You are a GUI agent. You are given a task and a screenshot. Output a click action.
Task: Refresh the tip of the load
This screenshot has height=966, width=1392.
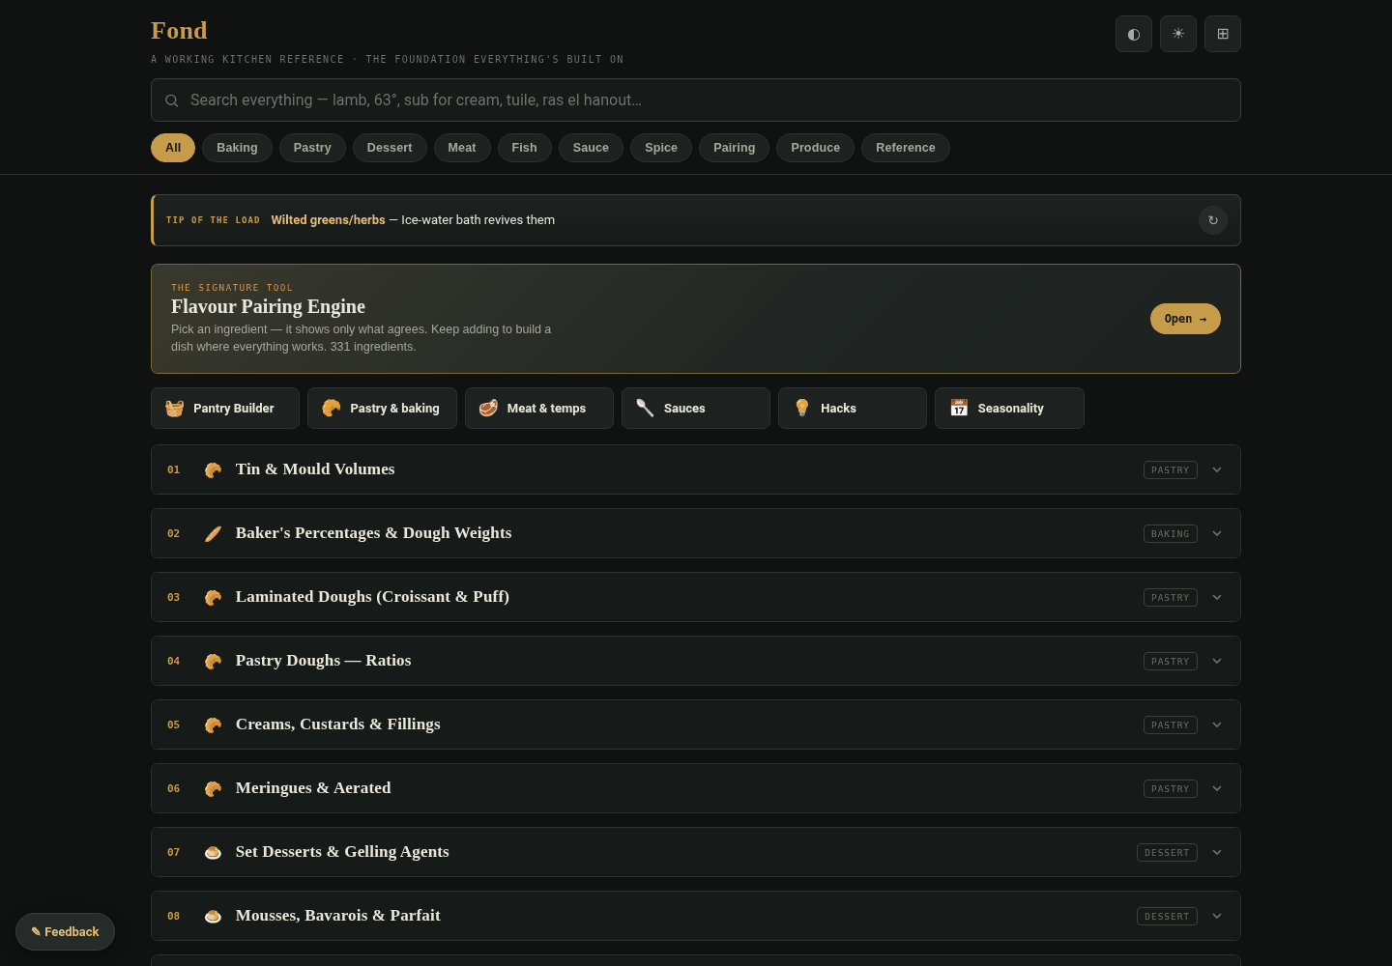(x=1213, y=220)
